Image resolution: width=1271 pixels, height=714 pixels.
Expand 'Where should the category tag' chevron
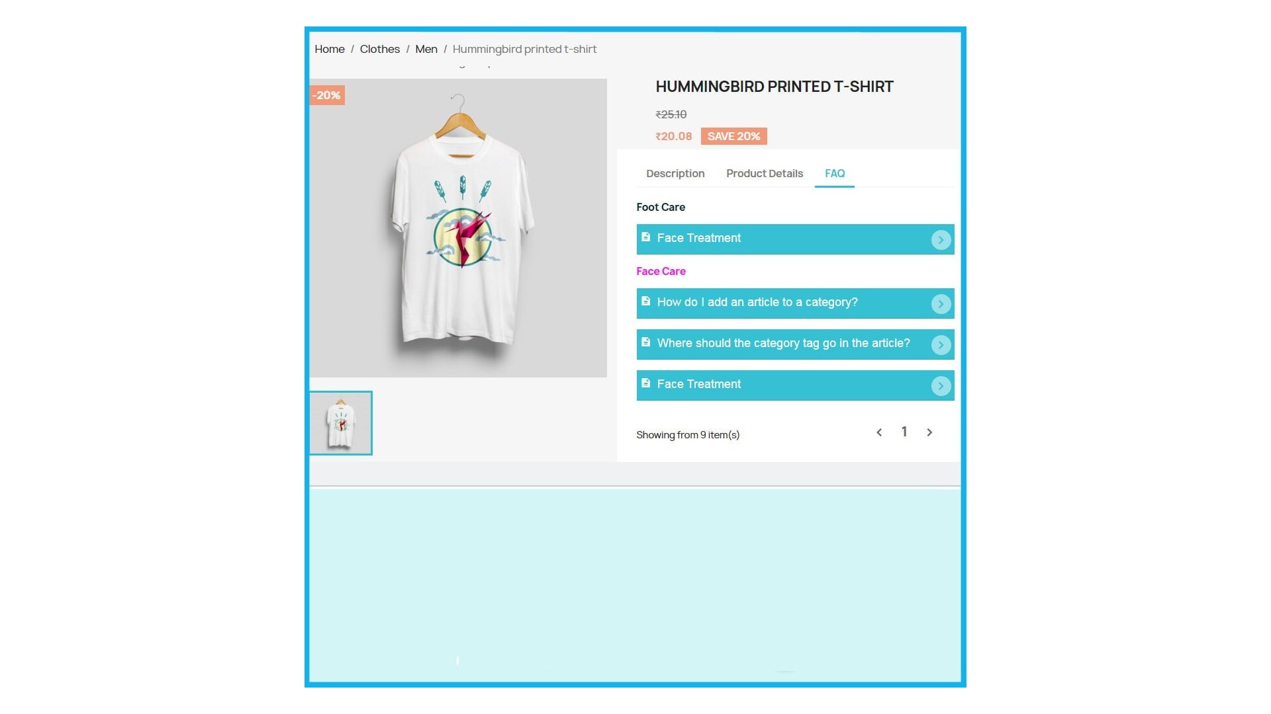pyautogui.click(x=941, y=345)
